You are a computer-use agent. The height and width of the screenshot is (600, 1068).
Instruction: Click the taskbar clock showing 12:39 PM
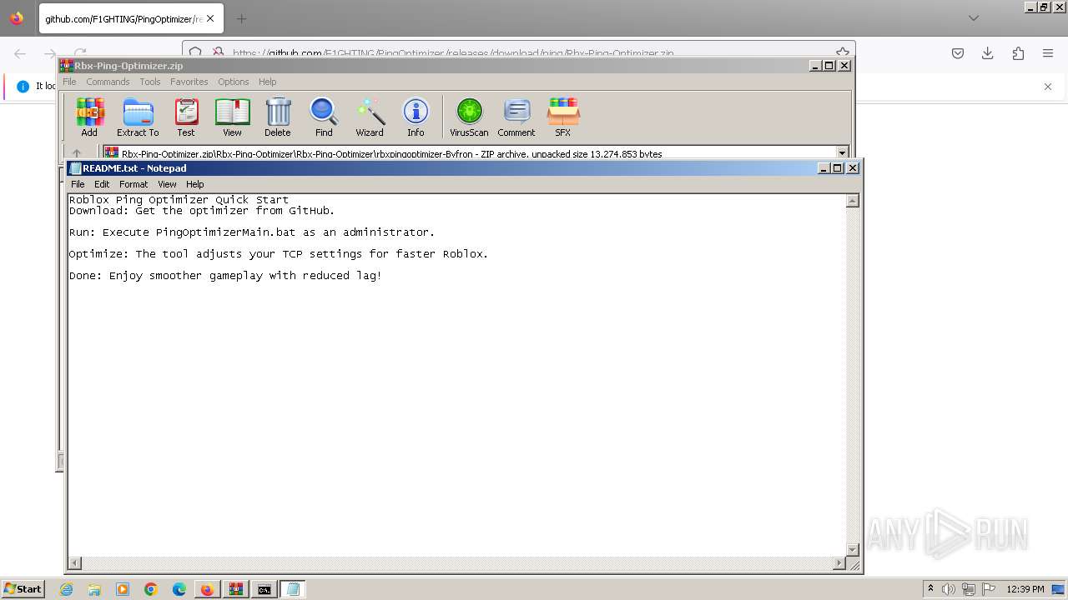point(1025,589)
